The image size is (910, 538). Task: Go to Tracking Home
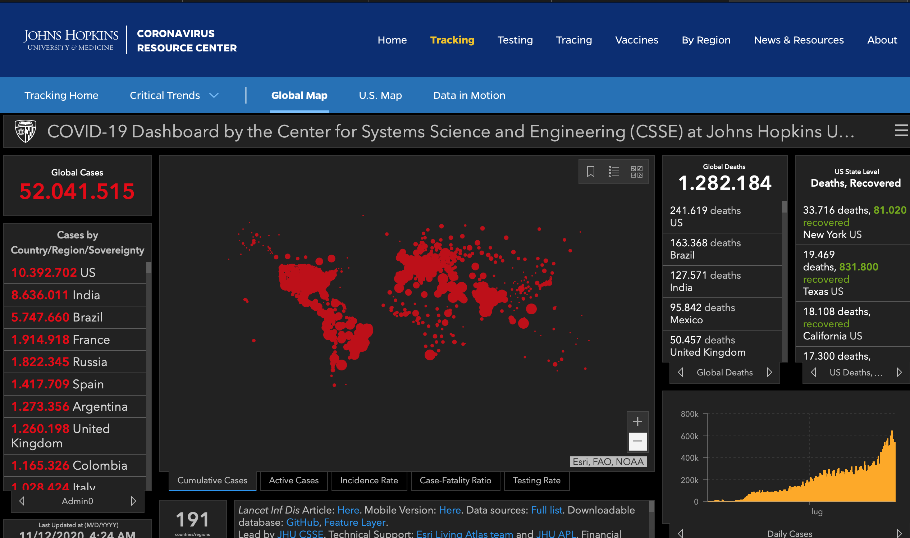pyautogui.click(x=61, y=95)
